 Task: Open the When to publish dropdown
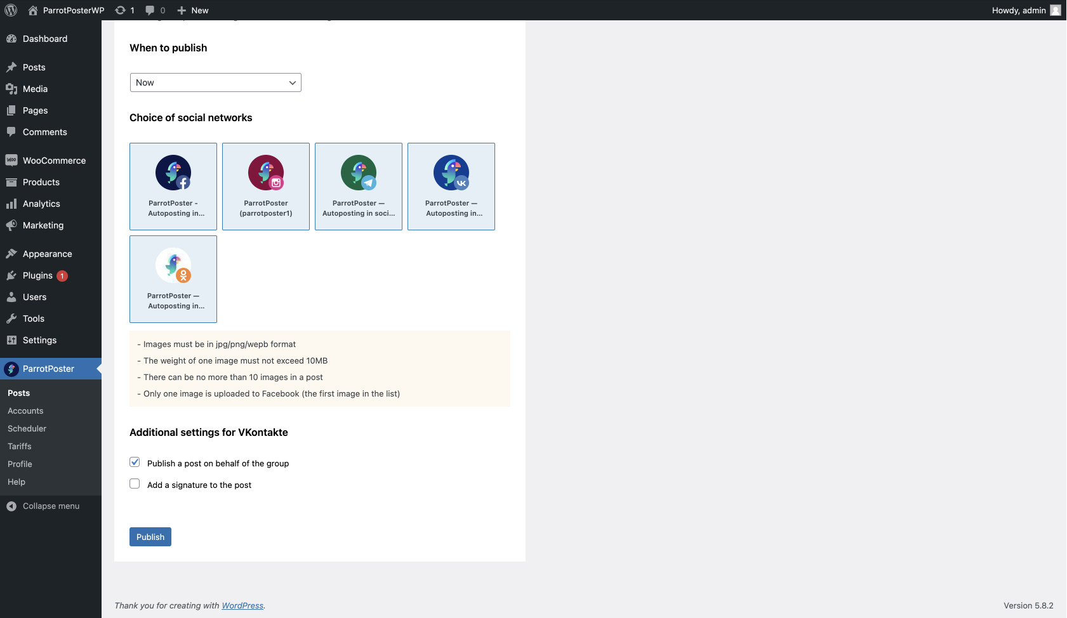pos(216,82)
